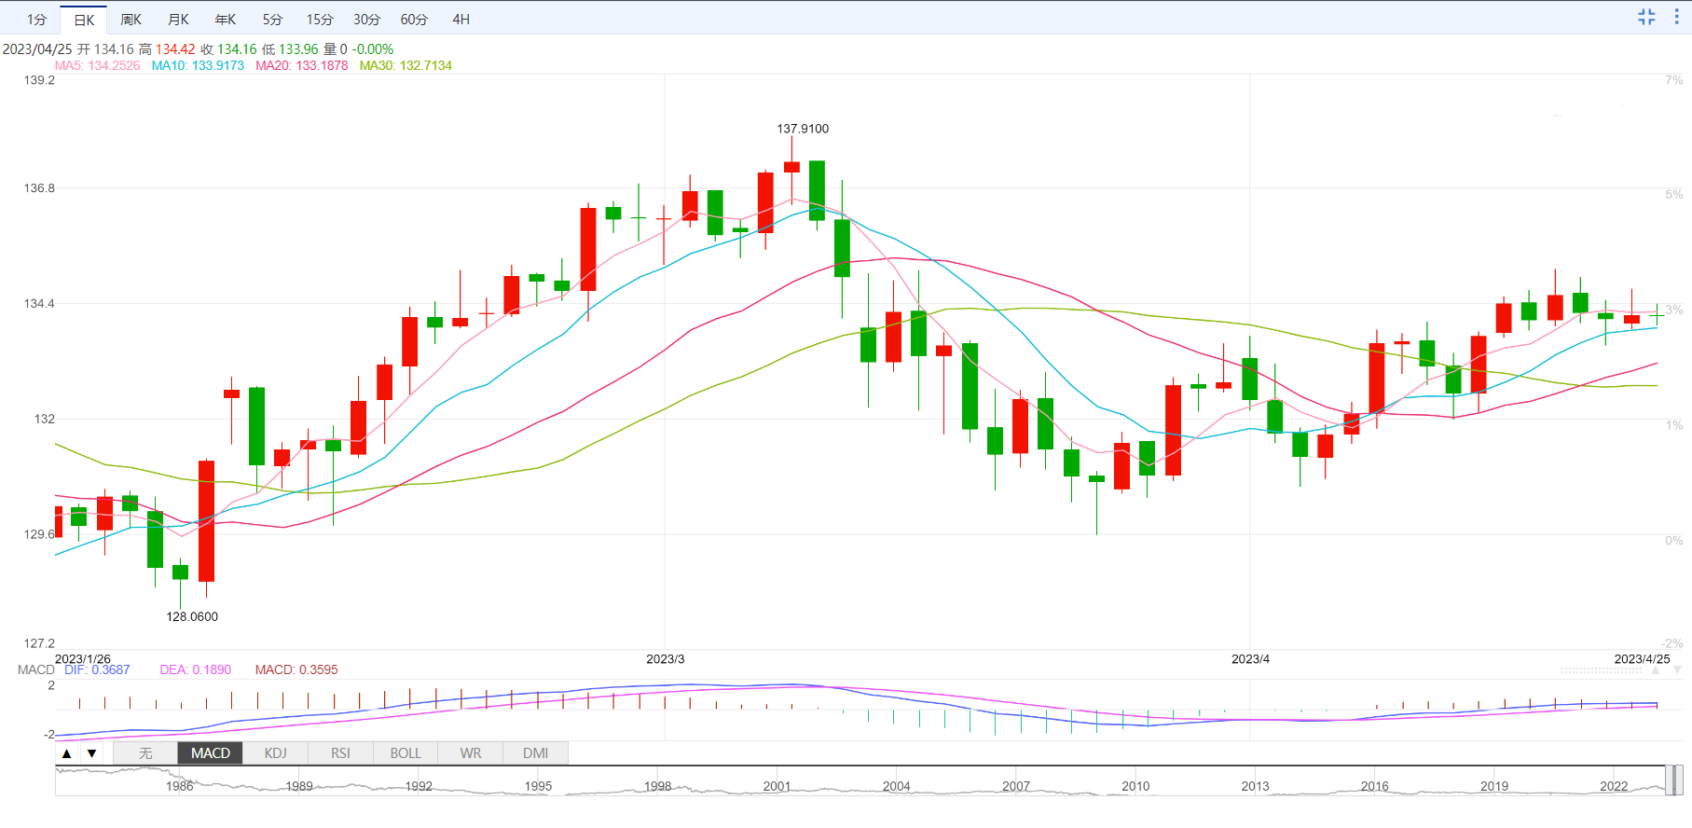The height and width of the screenshot is (828, 1692).
Task: Select the 1分 one-minute chart period
Action: coord(36,20)
